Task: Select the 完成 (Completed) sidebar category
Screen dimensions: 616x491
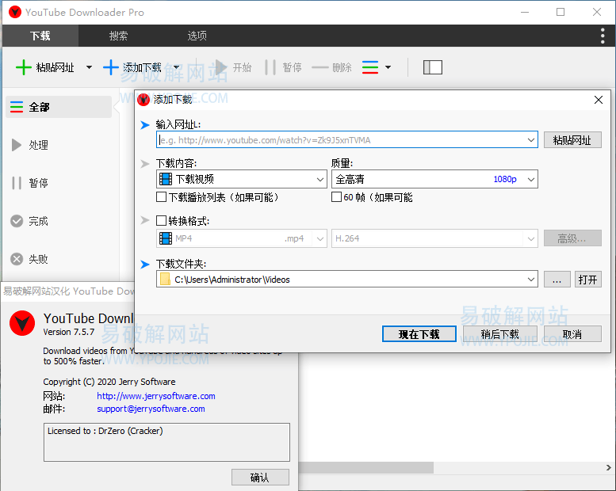Action: pos(59,221)
